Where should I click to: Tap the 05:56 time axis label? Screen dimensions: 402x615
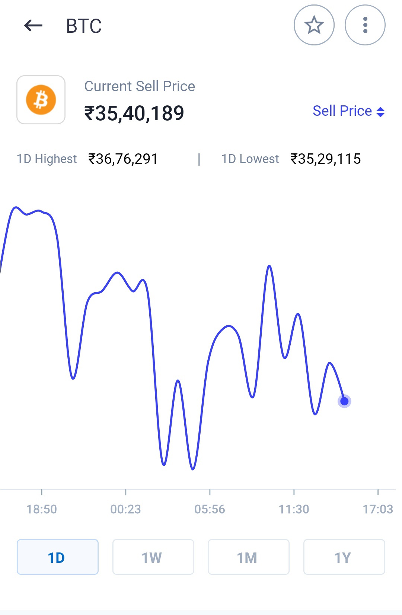click(210, 509)
